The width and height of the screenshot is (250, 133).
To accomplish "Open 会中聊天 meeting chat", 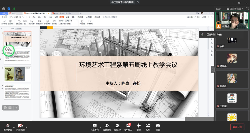I will click(128, 127).
